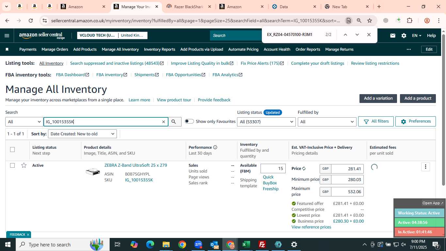Open Zoom from the taskbar
The height and width of the screenshot is (251, 446).
point(198,244)
